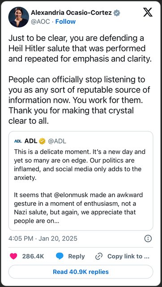Select the Copy link to post text
This screenshot has height=287, width=162.
click(128, 257)
